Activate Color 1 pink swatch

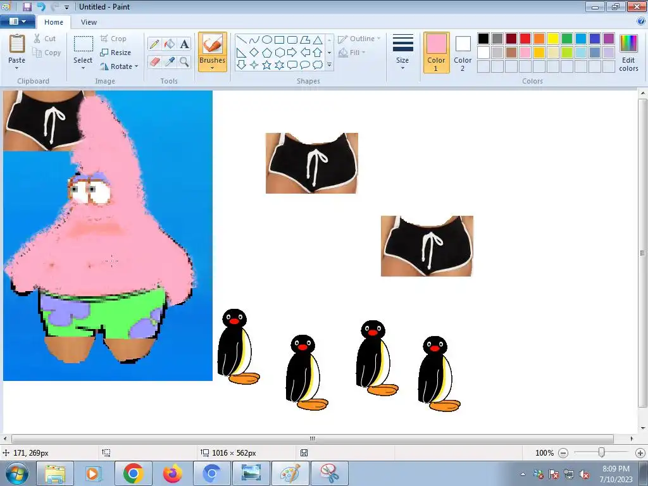[437, 53]
